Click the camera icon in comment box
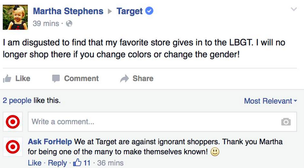304x168 pixels. coord(286,122)
